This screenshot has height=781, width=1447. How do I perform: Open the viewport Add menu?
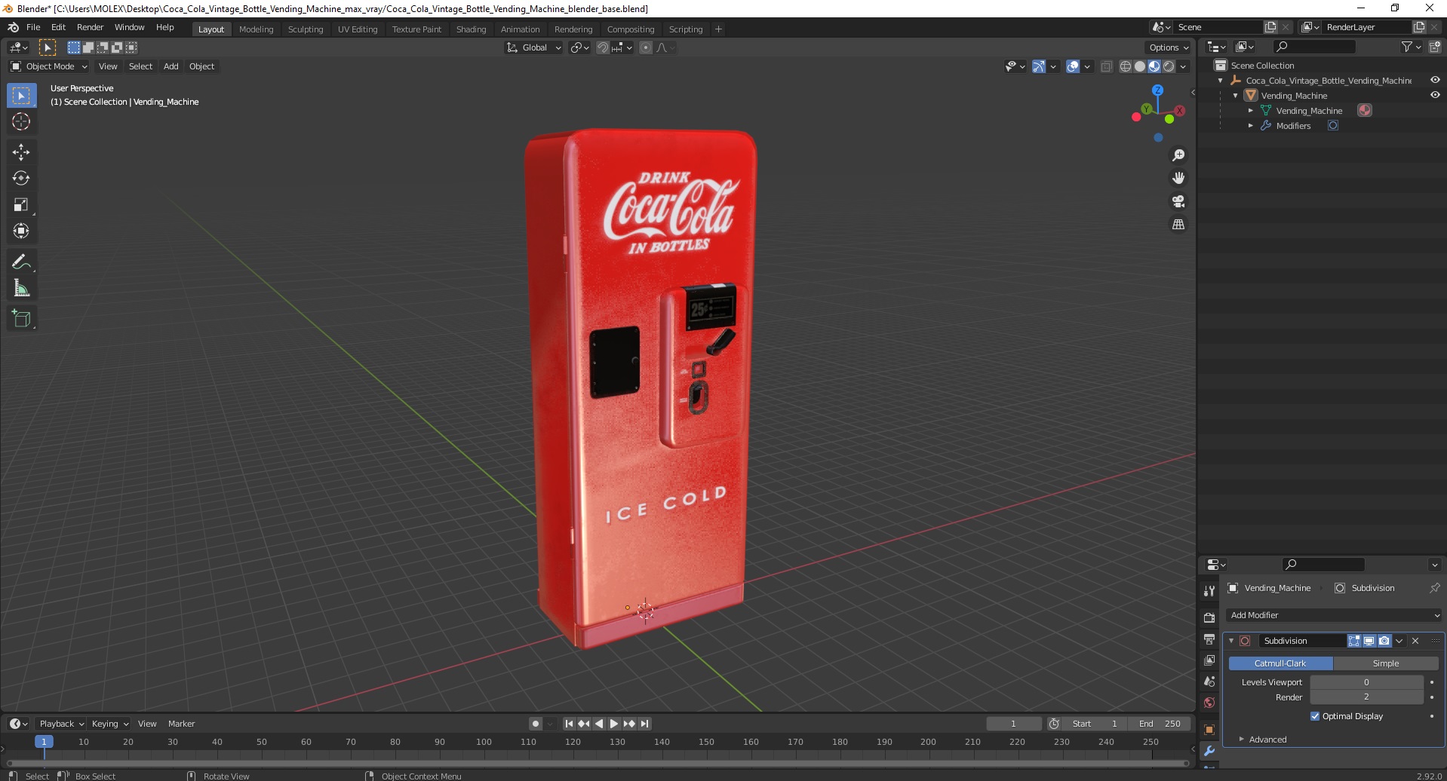171,66
